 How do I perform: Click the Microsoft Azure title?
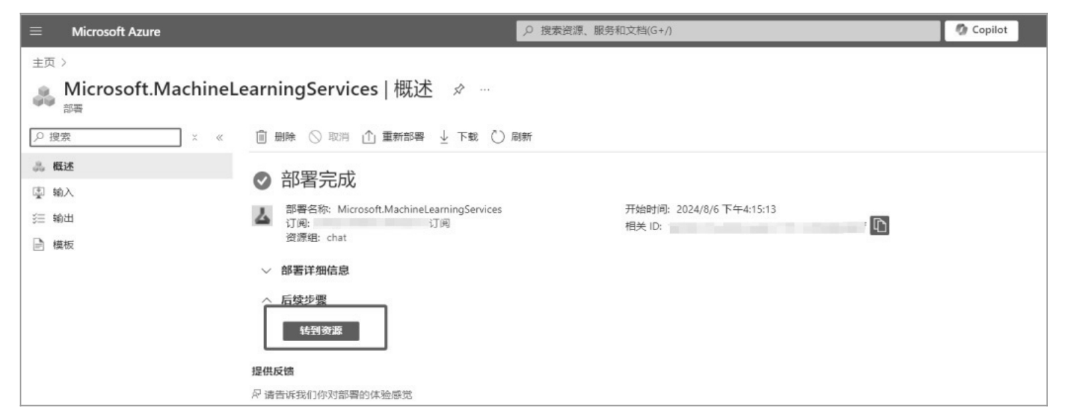point(116,31)
